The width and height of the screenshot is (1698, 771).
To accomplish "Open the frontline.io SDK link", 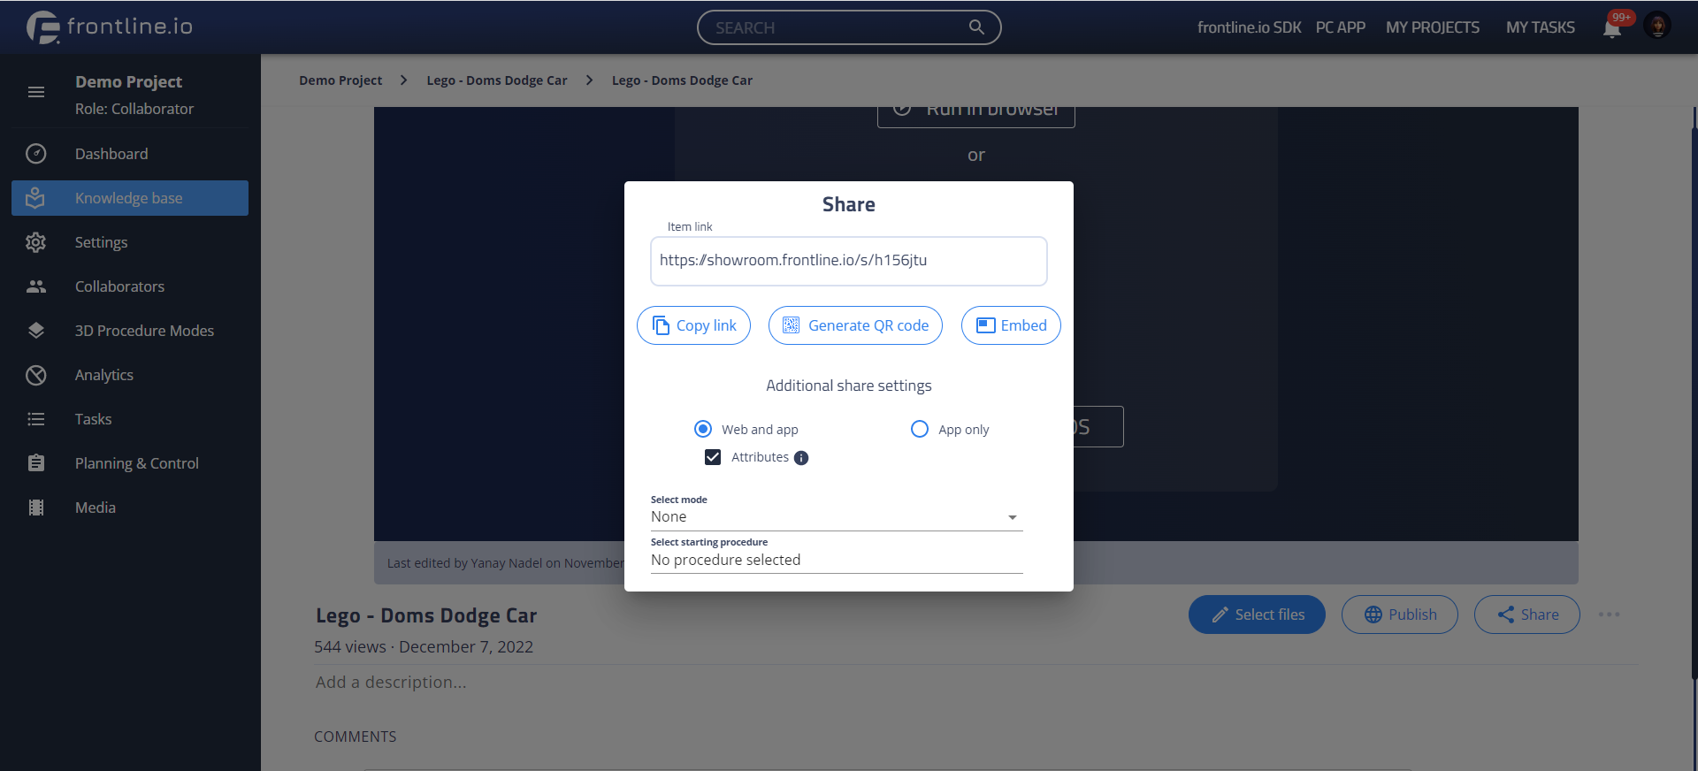I will click(x=1249, y=27).
